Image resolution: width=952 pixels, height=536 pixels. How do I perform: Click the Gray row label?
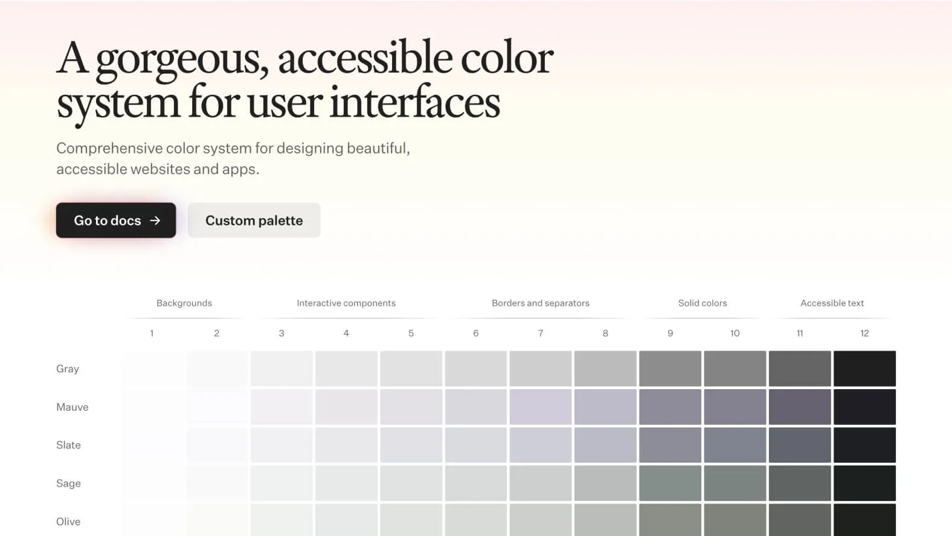tap(68, 369)
